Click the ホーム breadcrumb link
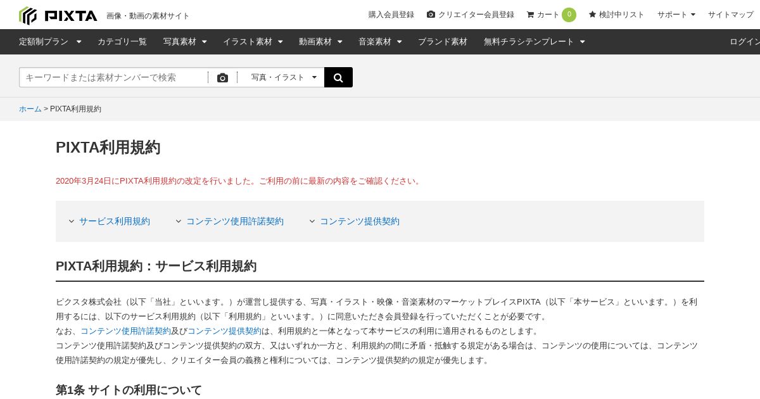The height and width of the screenshot is (399, 760). (x=30, y=109)
